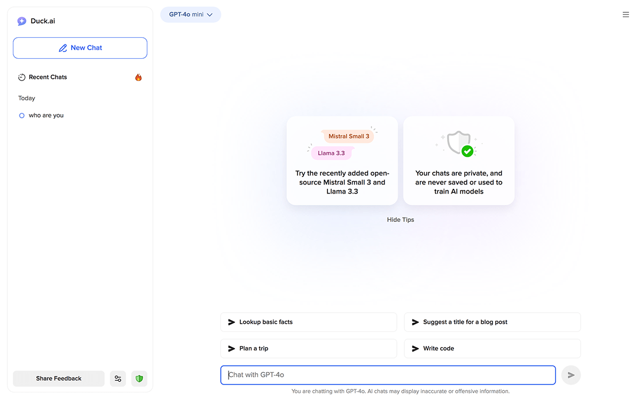Click the Mistral Small 3 and Llama 3.3 card
Viewport: 641px width, 400px height.
342,161
